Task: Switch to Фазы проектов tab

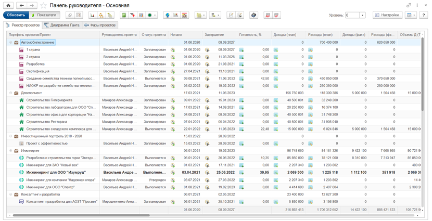Action: click(x=100, y=25)
